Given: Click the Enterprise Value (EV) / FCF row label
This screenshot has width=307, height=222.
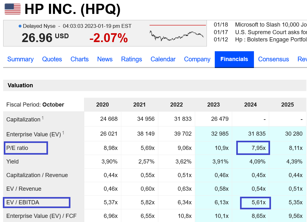Looking at the screenshot, I should point(41,216).
